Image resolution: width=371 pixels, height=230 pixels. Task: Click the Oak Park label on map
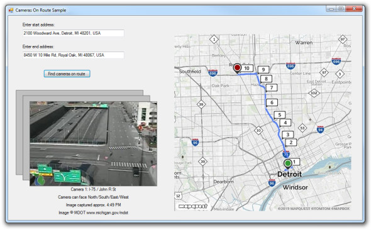(220, 86)
